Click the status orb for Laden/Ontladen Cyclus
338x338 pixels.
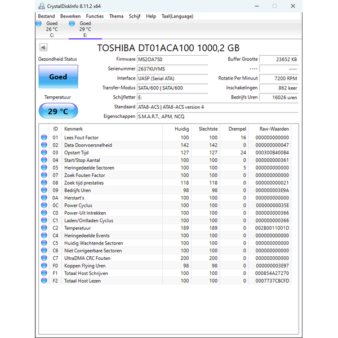(x=44, y=220)
